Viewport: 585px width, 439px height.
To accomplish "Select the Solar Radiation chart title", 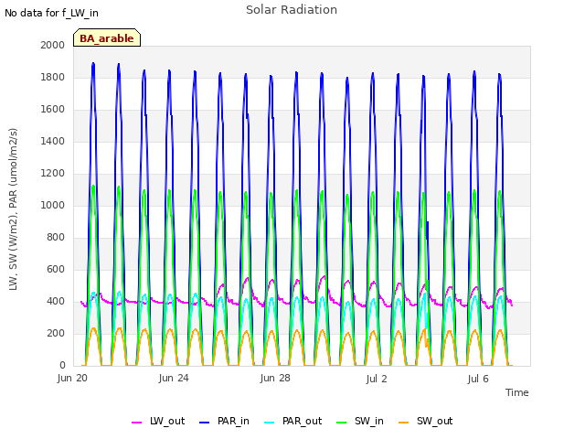I will pos(292,10).
